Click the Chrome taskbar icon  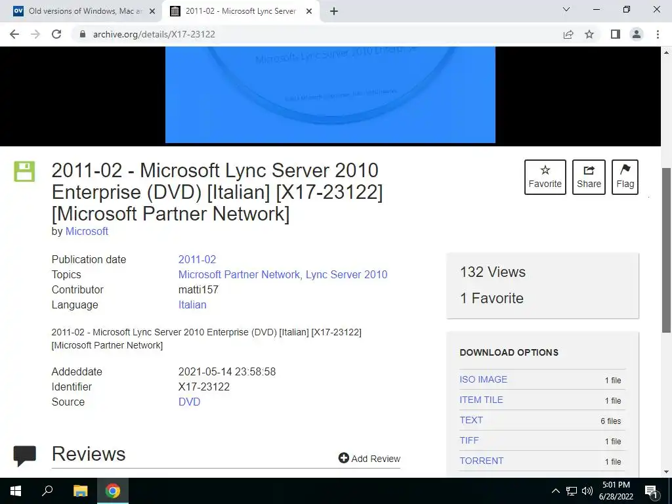(113, 491)
